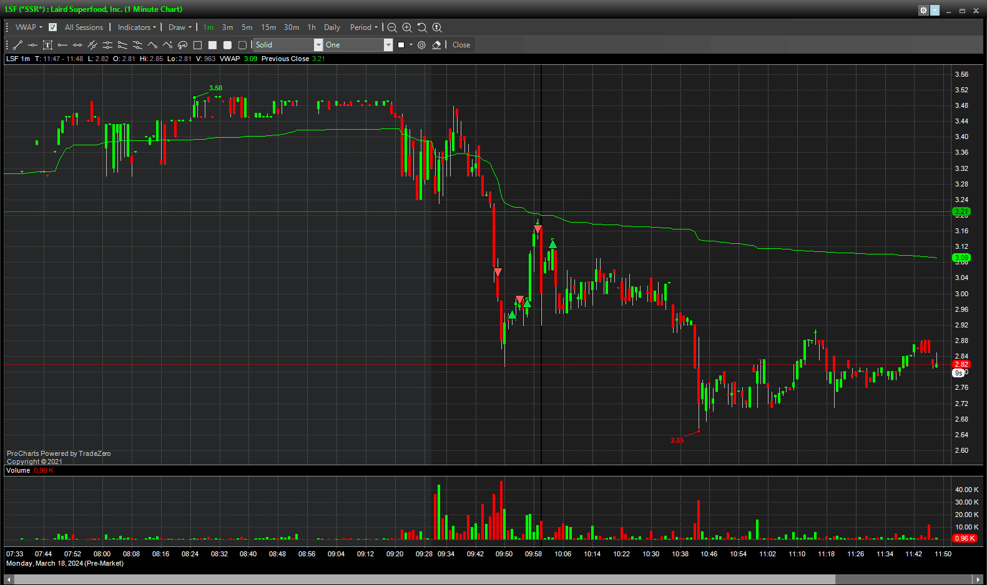987x585 pixels.
Task: Click the fourth magnifier zoom icon
Action: tap(437, 27)
